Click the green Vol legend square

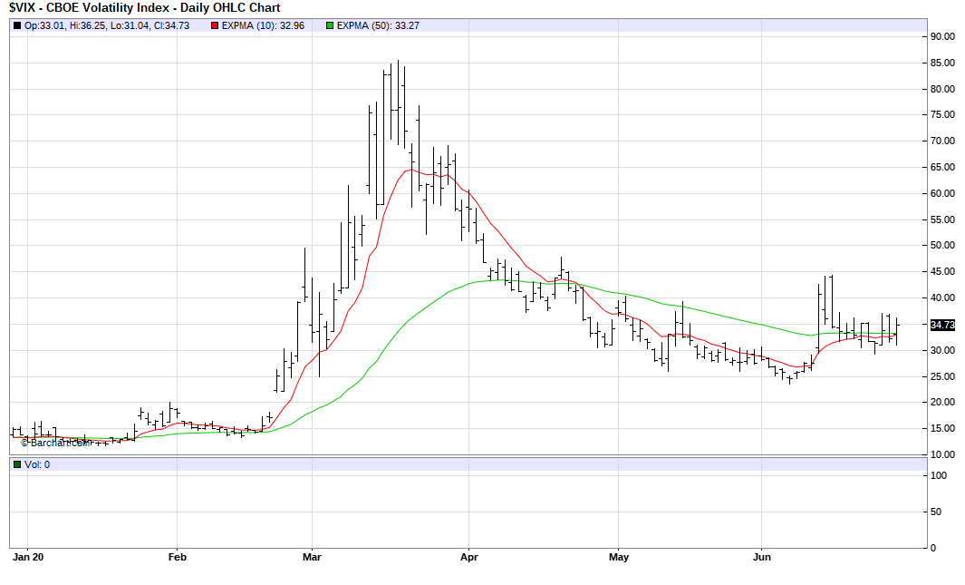17,464
